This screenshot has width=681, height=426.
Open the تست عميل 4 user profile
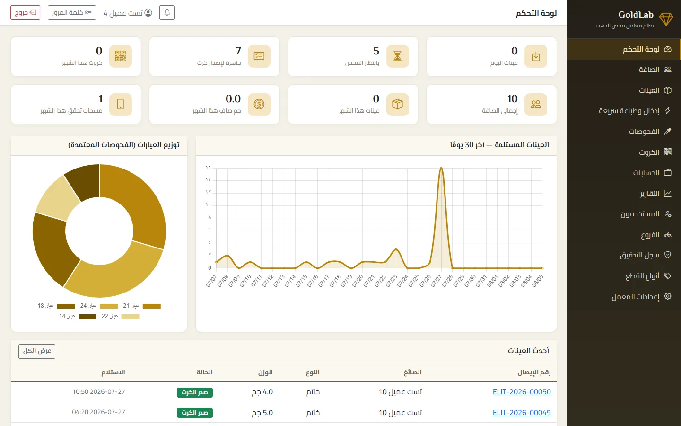tap(128, 13)
